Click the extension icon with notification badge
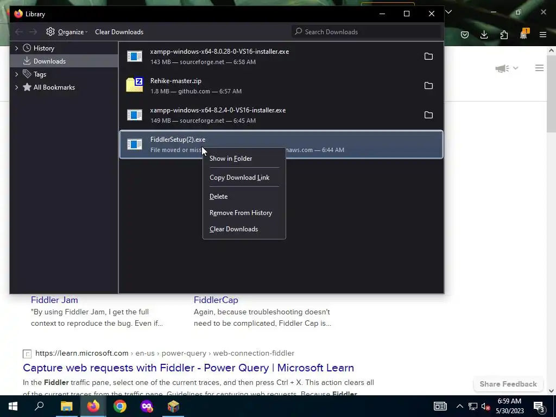The image size is (556, 417). click(524, 34)
